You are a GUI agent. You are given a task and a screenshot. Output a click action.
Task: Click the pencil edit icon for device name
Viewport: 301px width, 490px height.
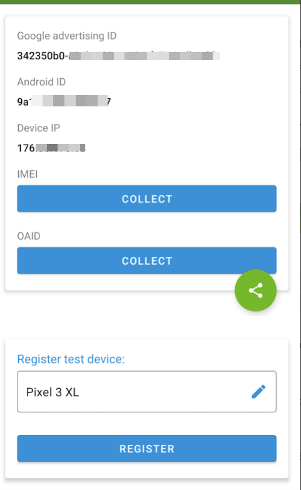point(259,392)
